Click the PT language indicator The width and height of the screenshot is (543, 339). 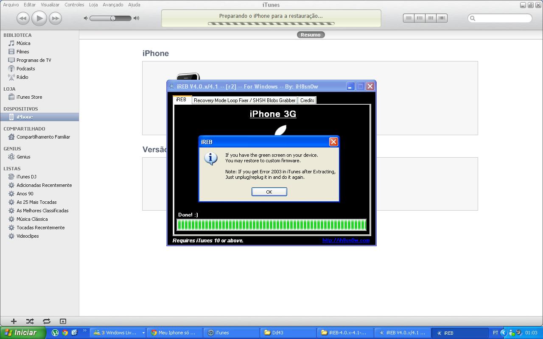point(495,333)
